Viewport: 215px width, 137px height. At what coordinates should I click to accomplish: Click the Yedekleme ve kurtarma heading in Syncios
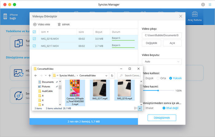(18, 31)
